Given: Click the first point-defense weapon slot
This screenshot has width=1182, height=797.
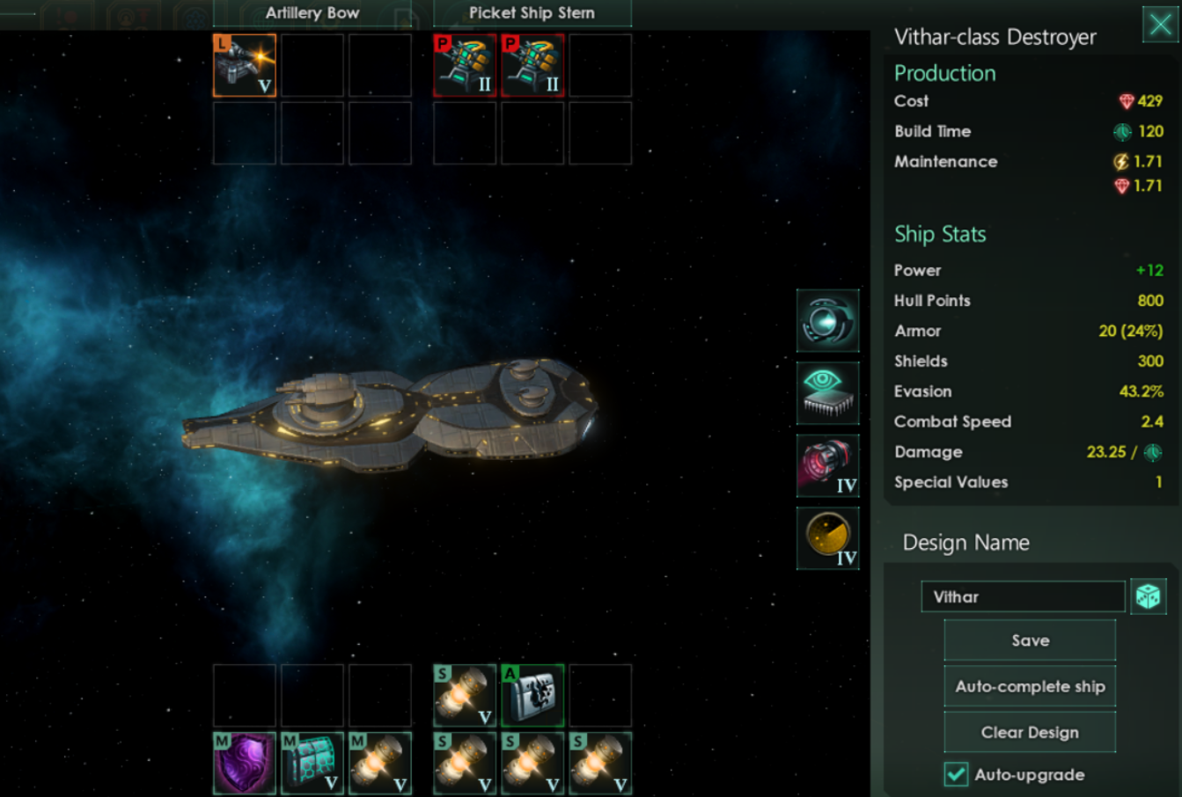Looking at the screenshot, I should coord(465,65).
